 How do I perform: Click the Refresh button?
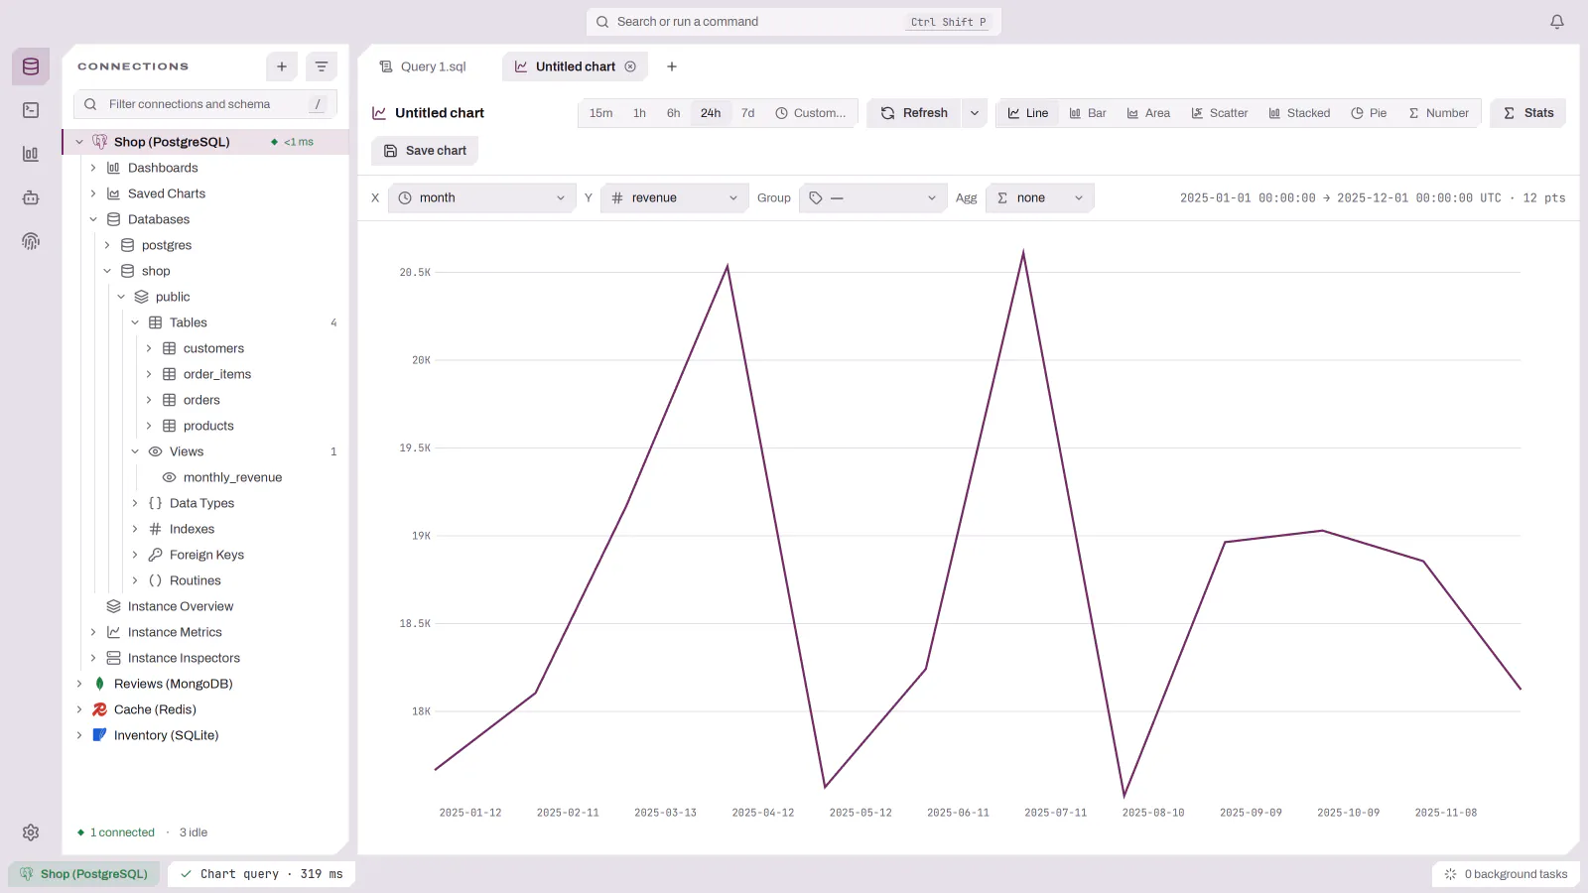click(914, 113)
